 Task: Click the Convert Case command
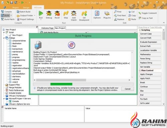150,34
